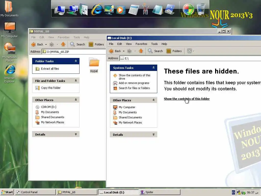Viewport: 261px width, 196px height.
Task: Switch to Control Panel taskbar button
Action: point(35,192)
